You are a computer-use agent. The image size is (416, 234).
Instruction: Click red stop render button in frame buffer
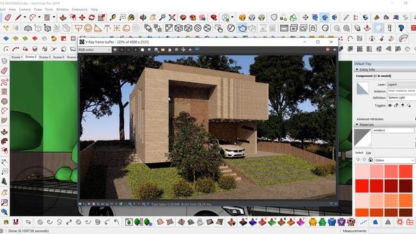click(x=328, y=49)
